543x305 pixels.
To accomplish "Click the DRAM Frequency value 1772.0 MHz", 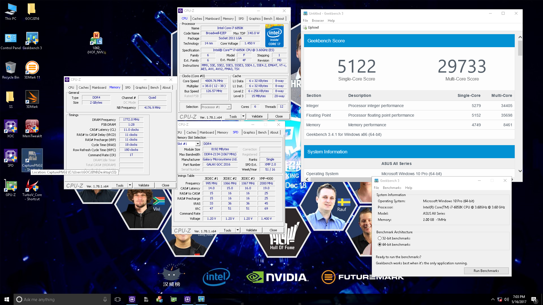I will (131, 119).
